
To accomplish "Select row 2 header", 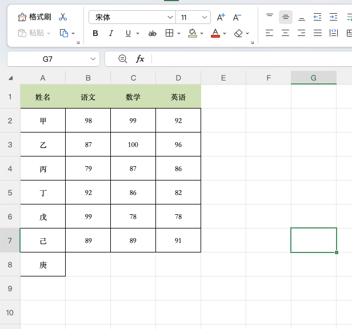I will tap(10, 121).
